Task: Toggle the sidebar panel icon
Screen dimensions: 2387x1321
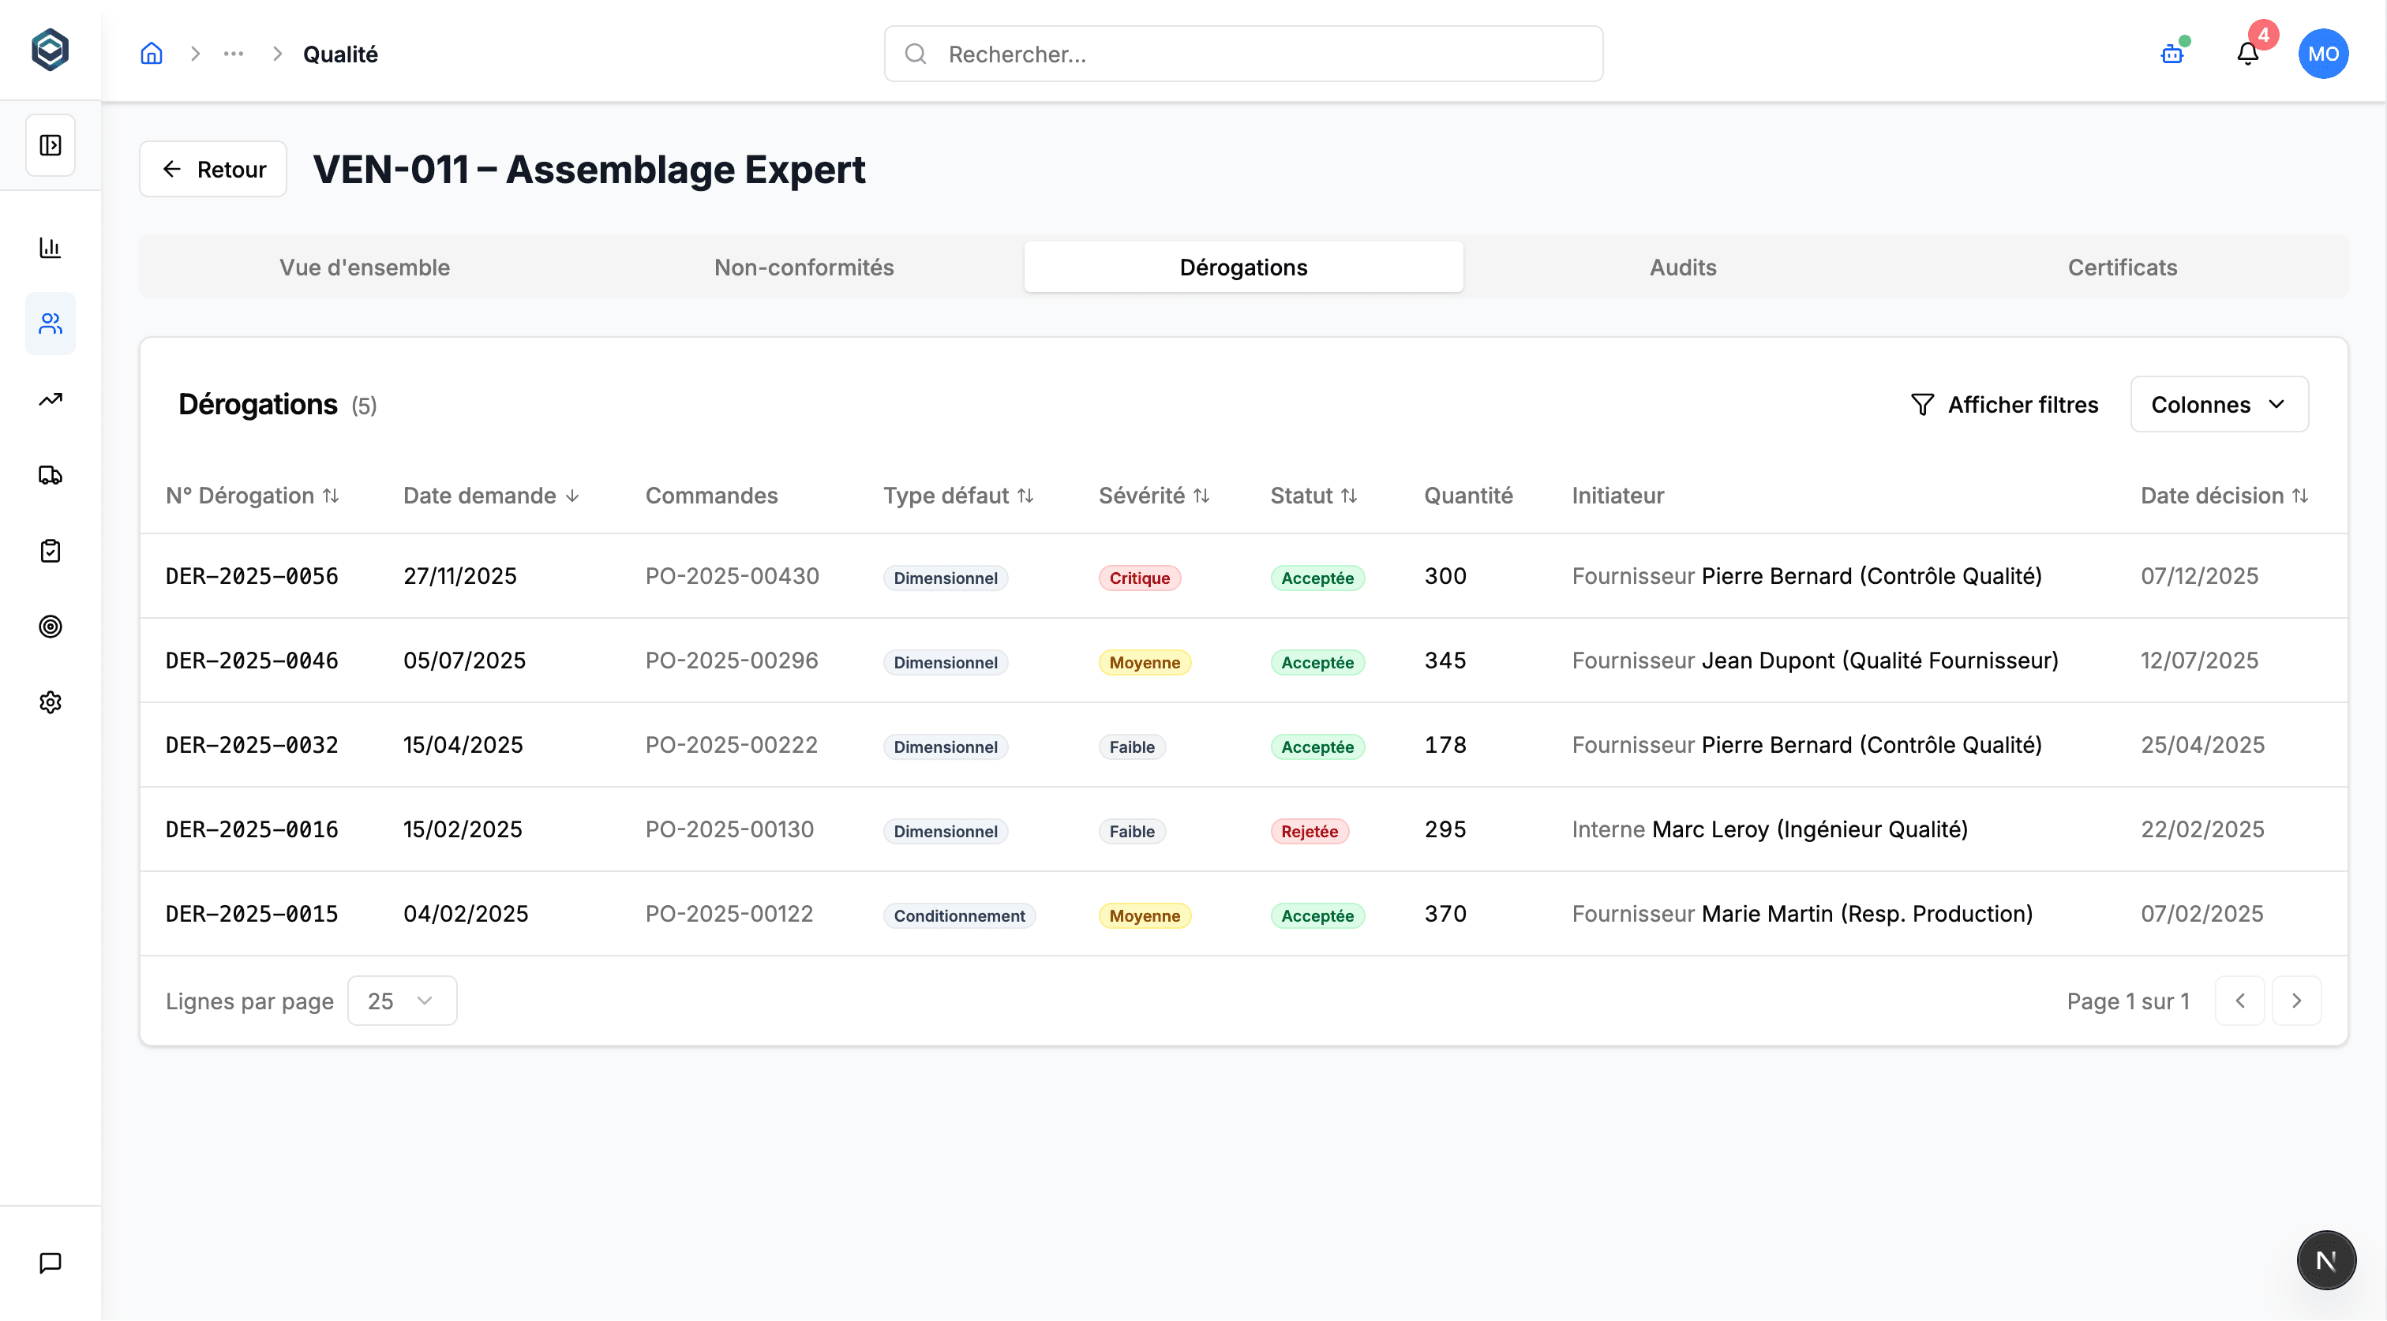Action: point(50,145)
